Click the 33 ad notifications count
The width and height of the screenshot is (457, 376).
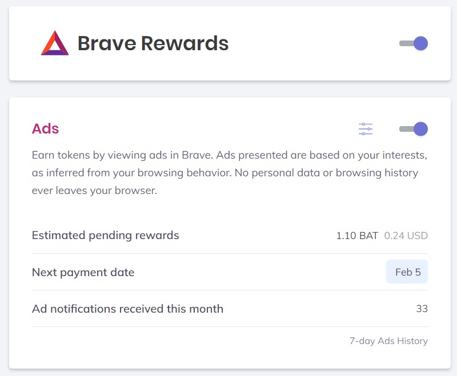[422, 309]
